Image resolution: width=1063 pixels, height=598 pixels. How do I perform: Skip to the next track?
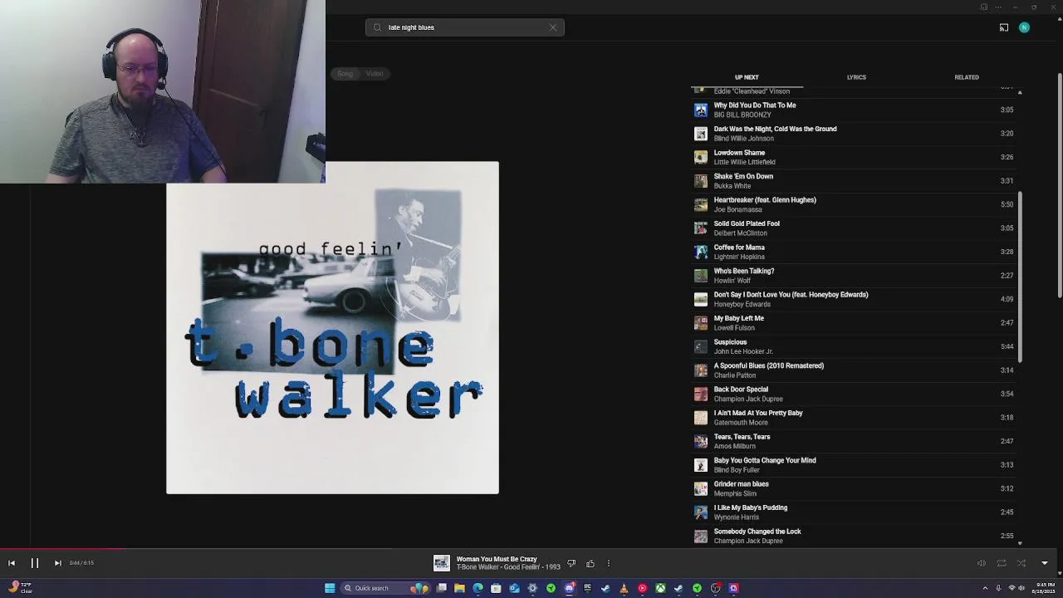click(57, 563)
